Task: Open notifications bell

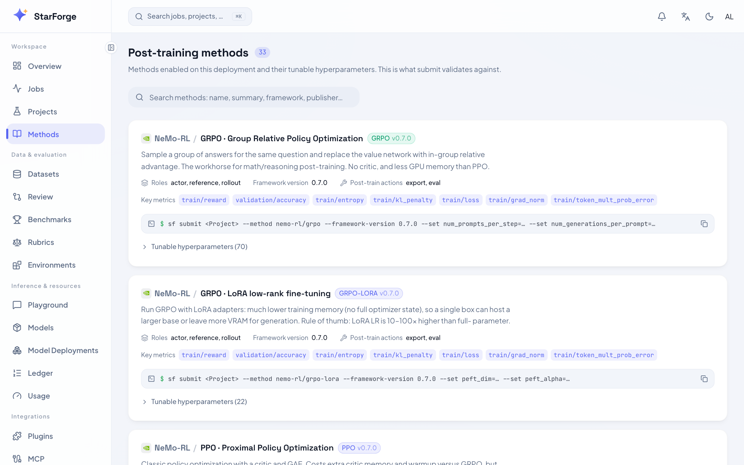Action: (x=662, y=17)
